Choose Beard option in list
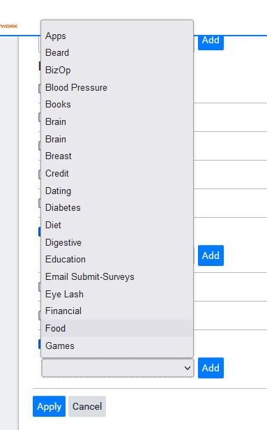The image size is (267, 430). tap(117, 52)
